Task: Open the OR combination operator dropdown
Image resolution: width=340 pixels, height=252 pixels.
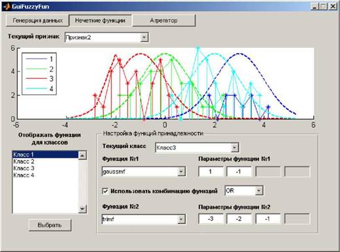Action: pyautogui.click(x=258, y=191)
